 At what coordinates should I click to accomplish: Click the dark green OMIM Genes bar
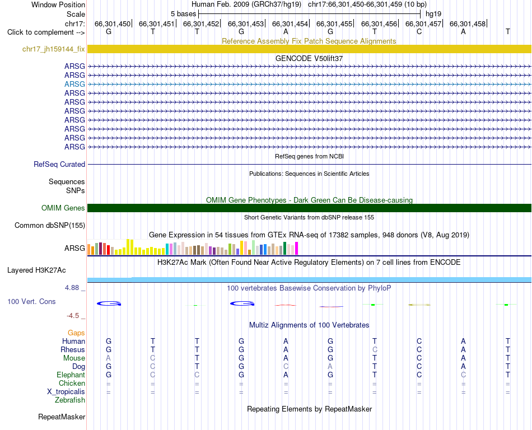point(309,208)
